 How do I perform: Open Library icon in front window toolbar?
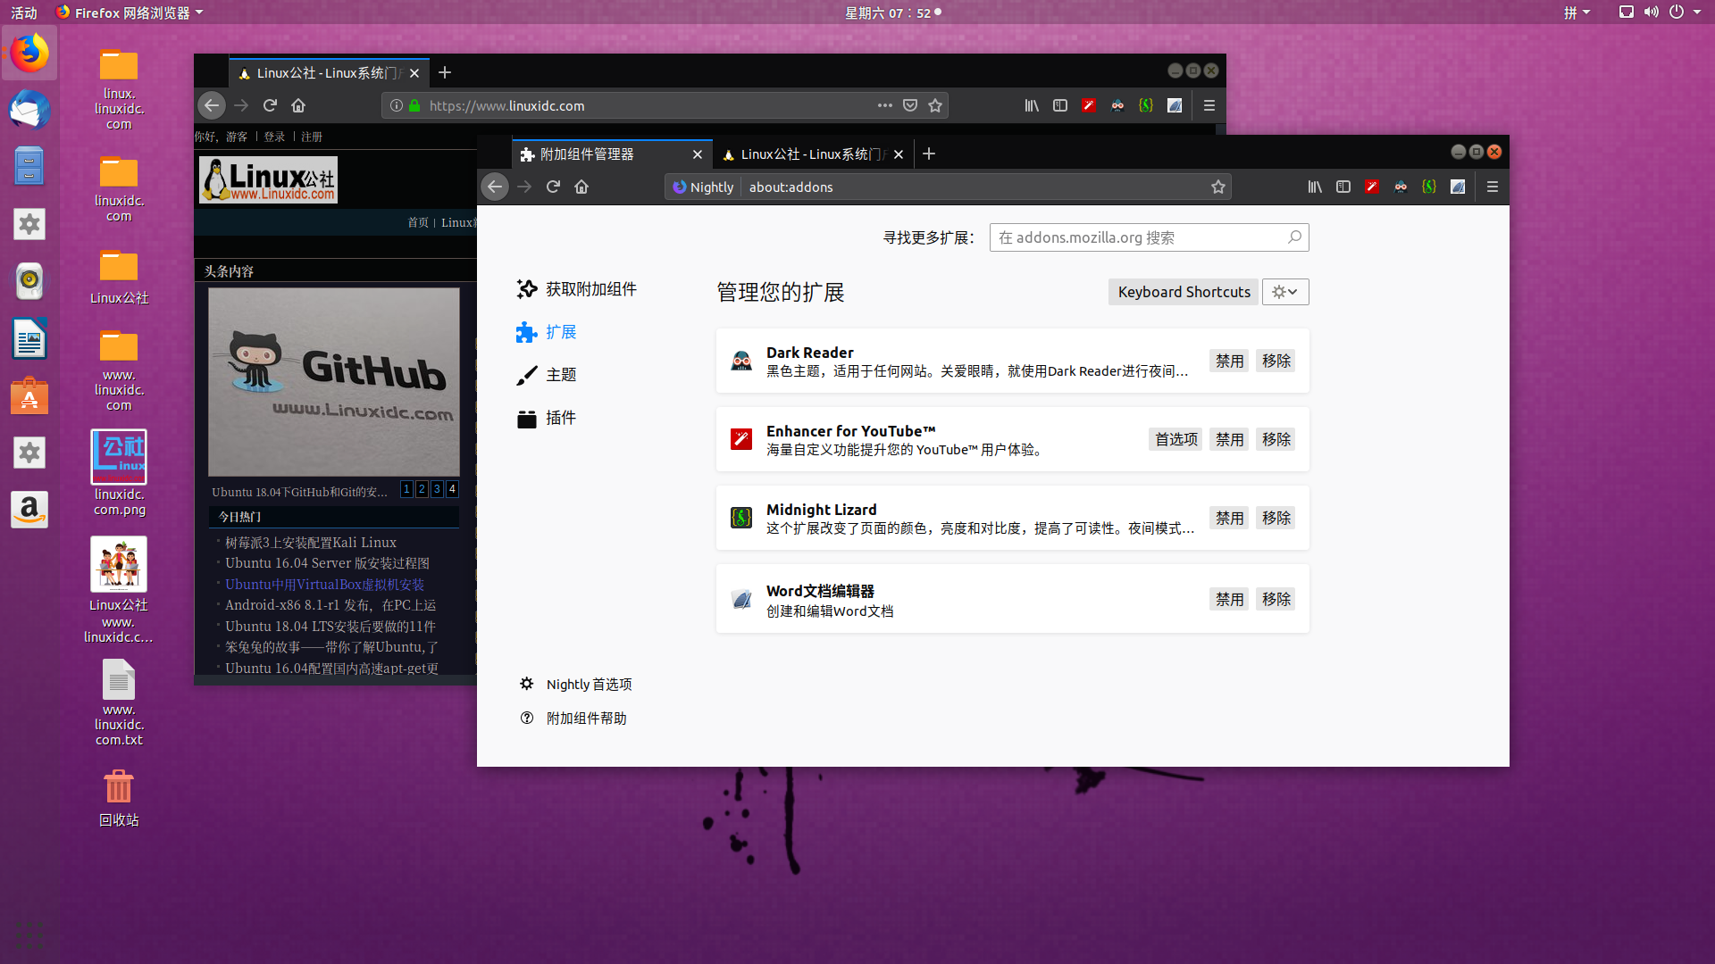coord(1315,187)
